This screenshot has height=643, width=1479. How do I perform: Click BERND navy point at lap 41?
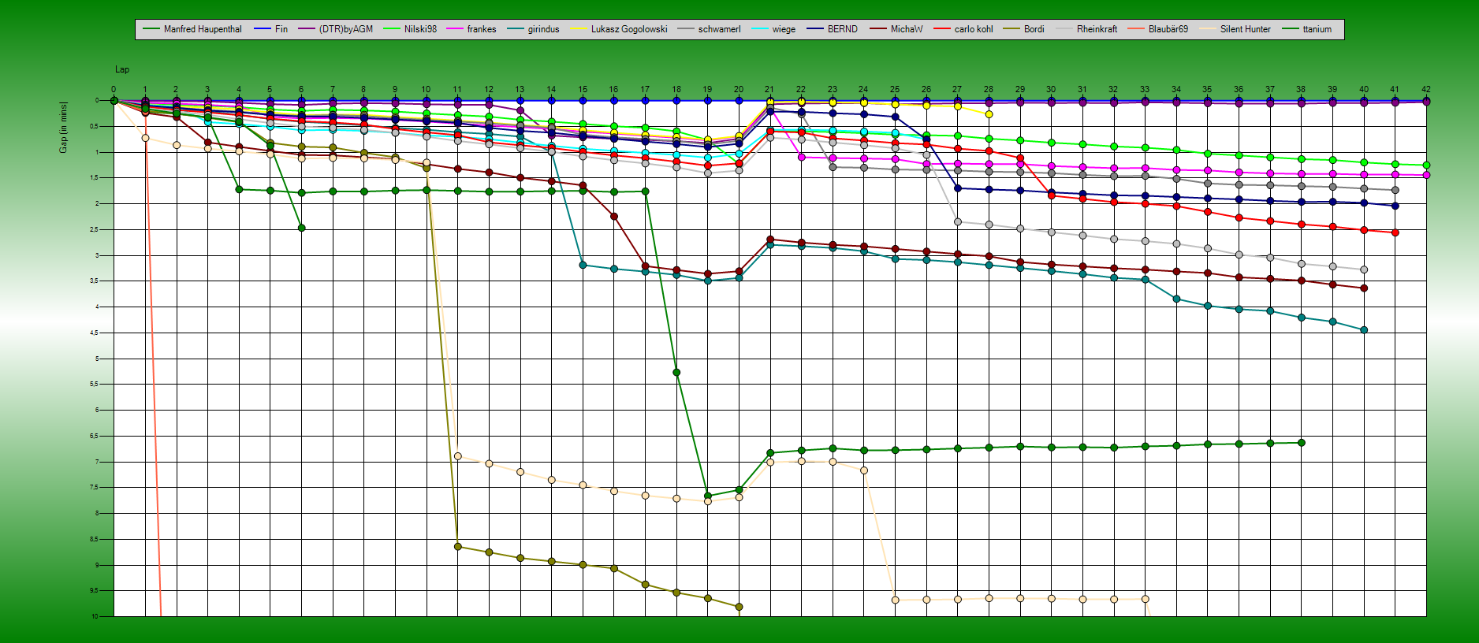(1395, 206)
